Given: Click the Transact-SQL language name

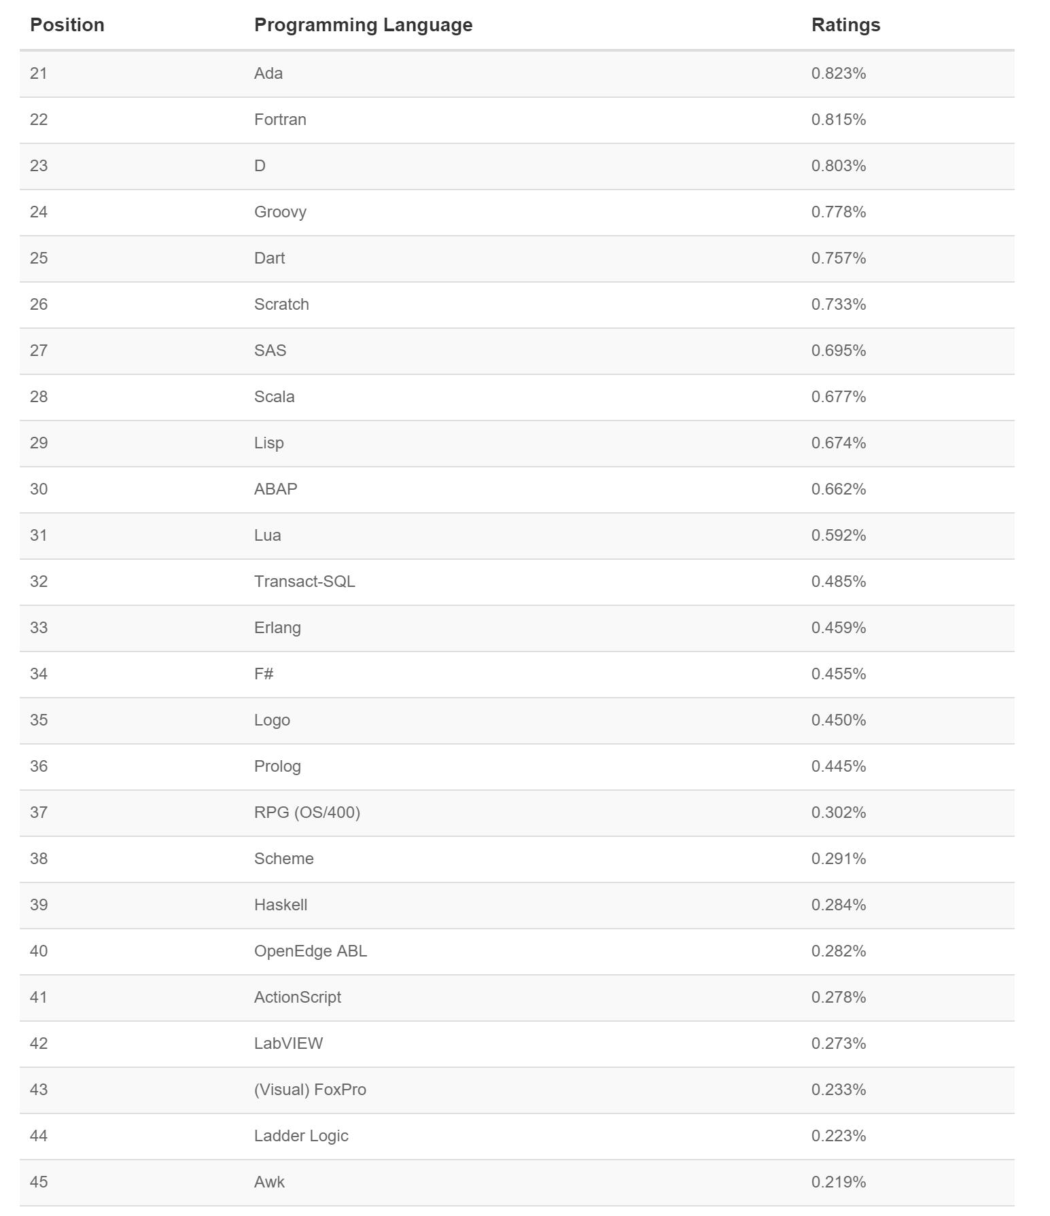Looking at the screenshot, I should coord(304,582).
